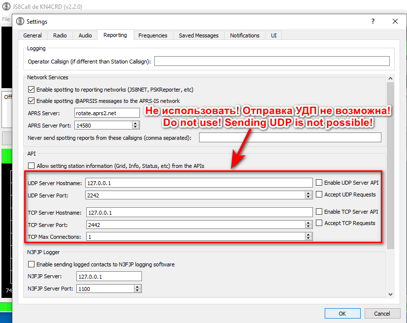Screen dimensions: 407x323
Task: Decrease the TCP Max Connections value
Action: point(308,238)
